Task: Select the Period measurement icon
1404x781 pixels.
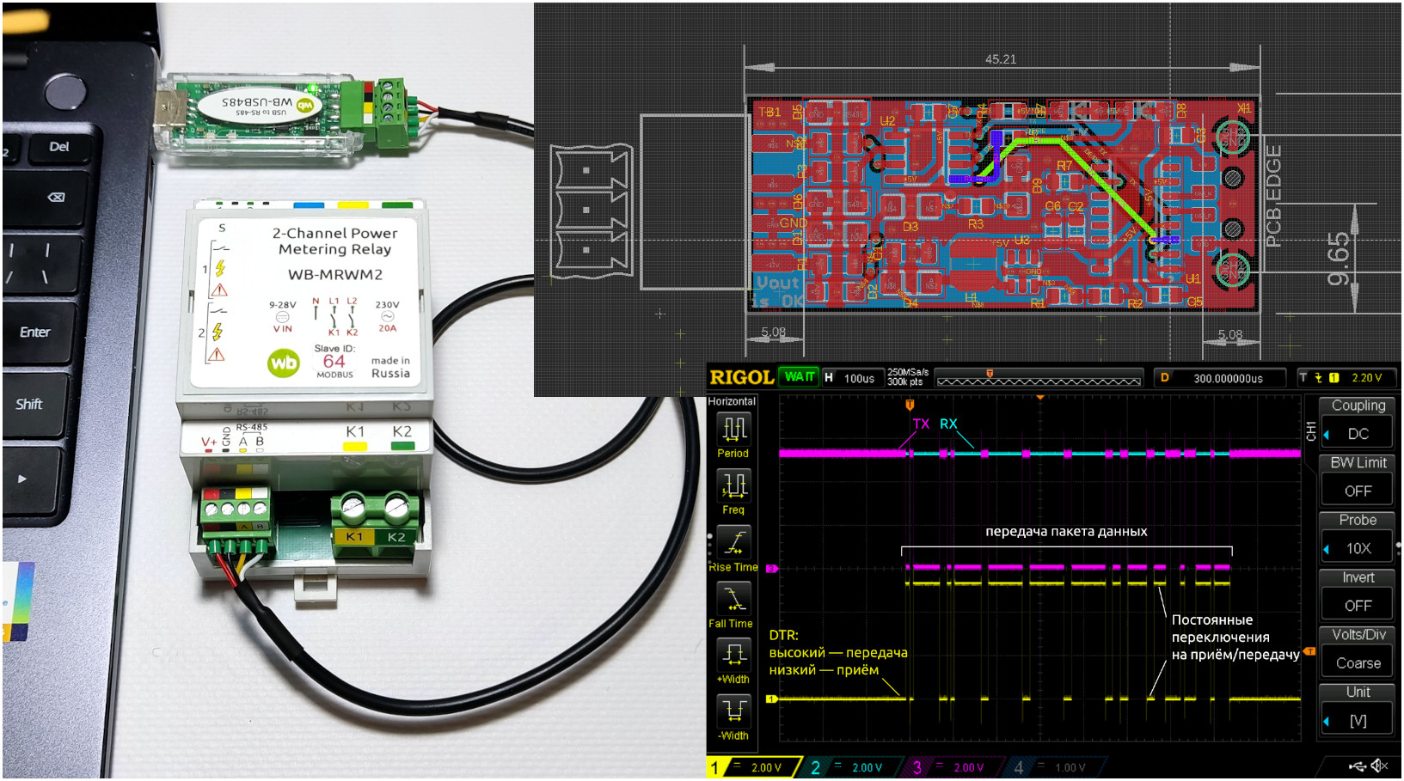Action: point(733,428)
